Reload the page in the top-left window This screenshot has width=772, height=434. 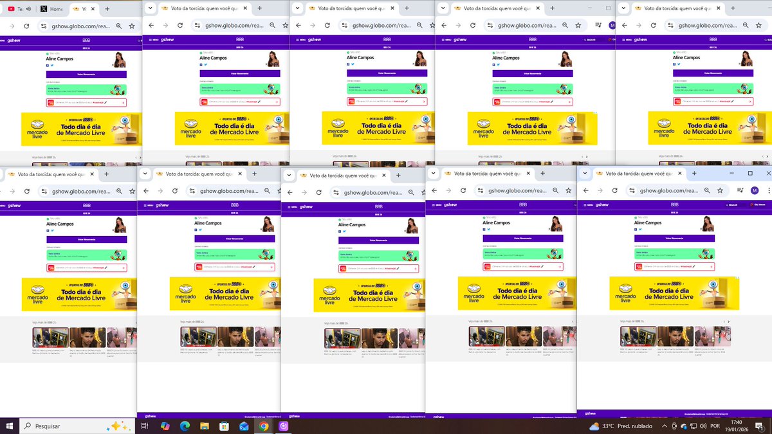pos(26,26)
